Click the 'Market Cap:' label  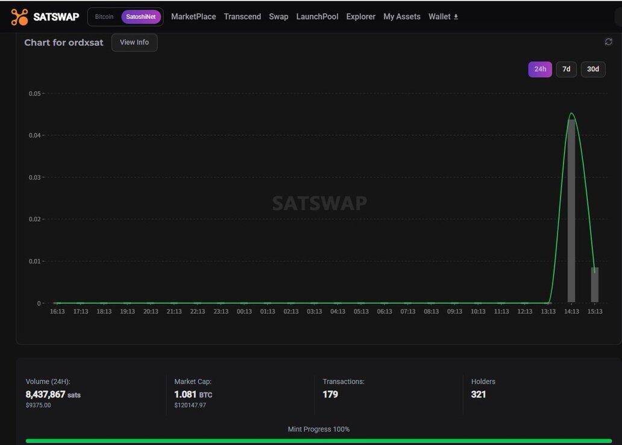point(193,382)
